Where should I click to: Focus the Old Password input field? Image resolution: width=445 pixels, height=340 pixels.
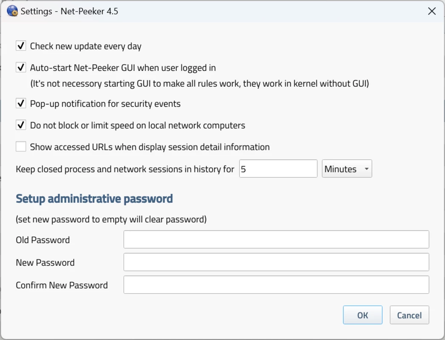[x=276, y=239]
